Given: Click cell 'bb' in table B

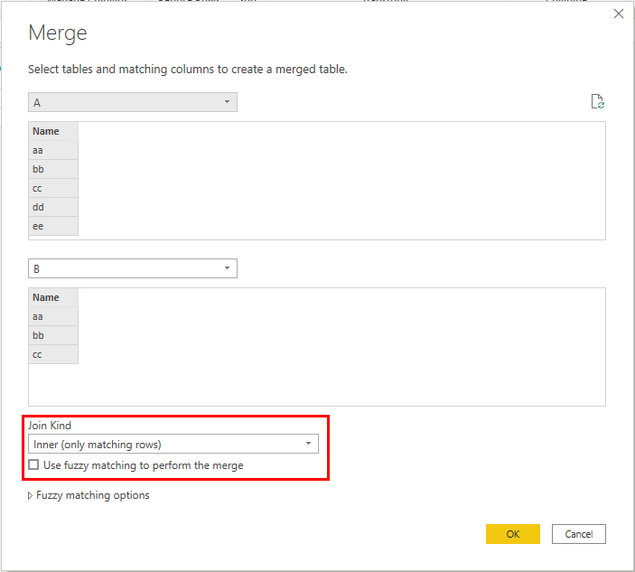Looking at the screenshot, I should (53, 335).
